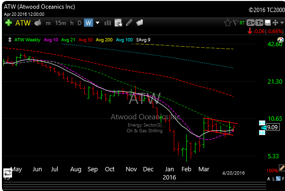Click the 5.33 price axis label
The height and width of the screenshot is (191, 285).
coord(273,156)
